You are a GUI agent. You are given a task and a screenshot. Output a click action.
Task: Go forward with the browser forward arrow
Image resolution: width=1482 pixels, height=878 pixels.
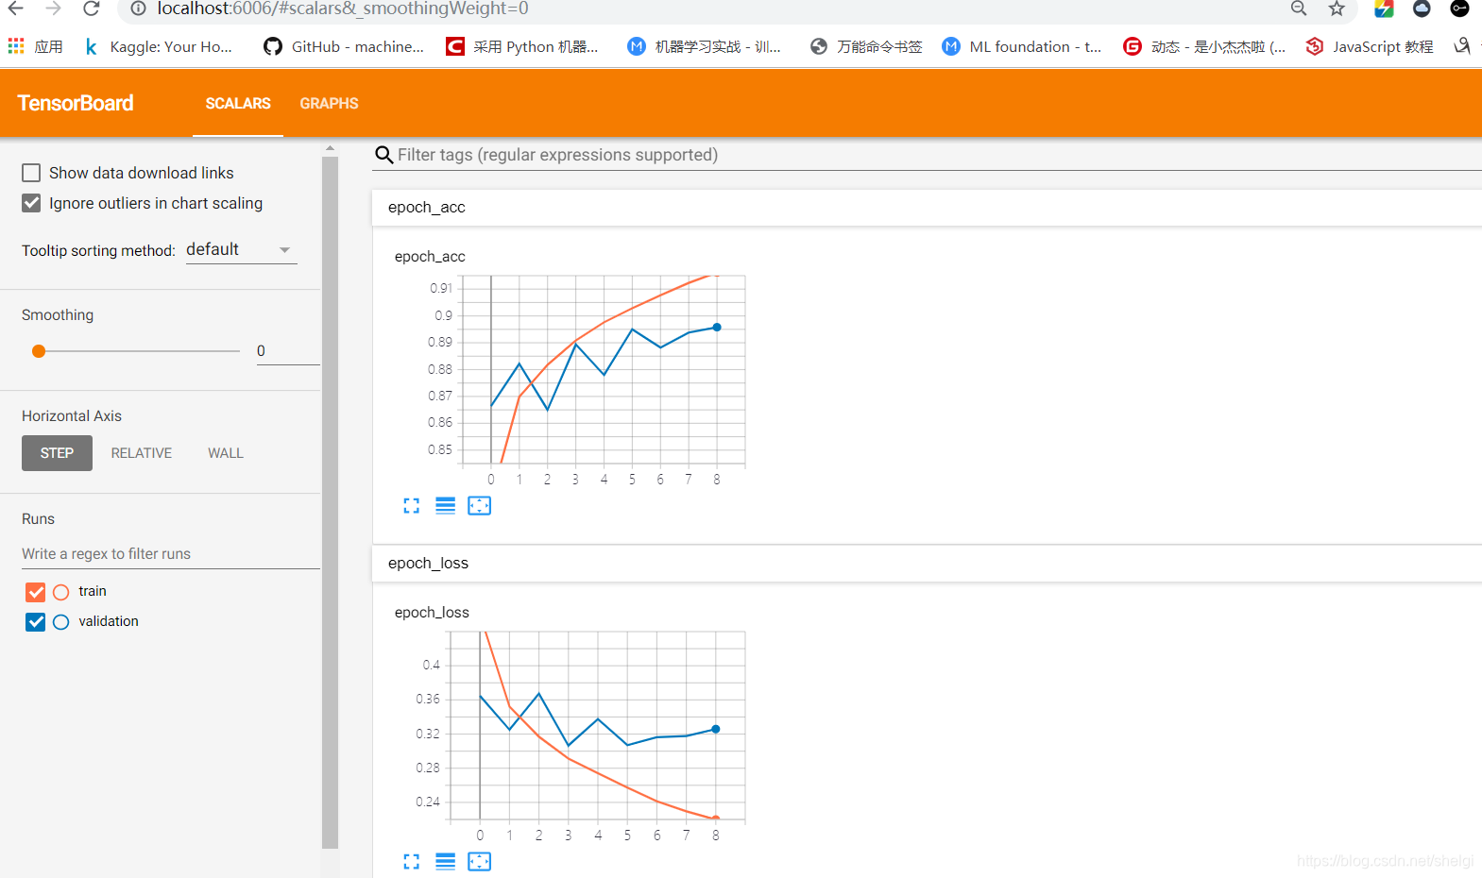click(53, 8)
